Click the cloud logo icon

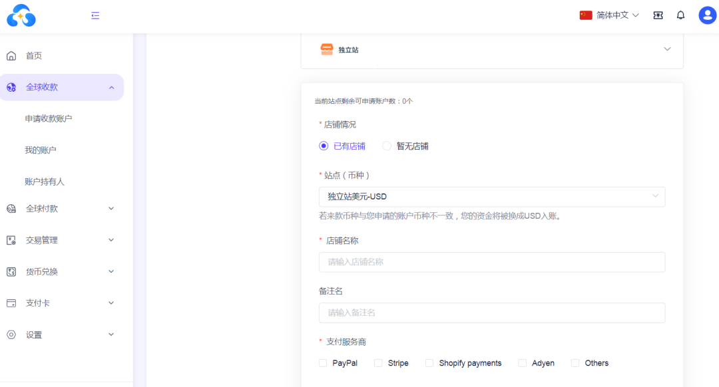[x=21, y=15]
